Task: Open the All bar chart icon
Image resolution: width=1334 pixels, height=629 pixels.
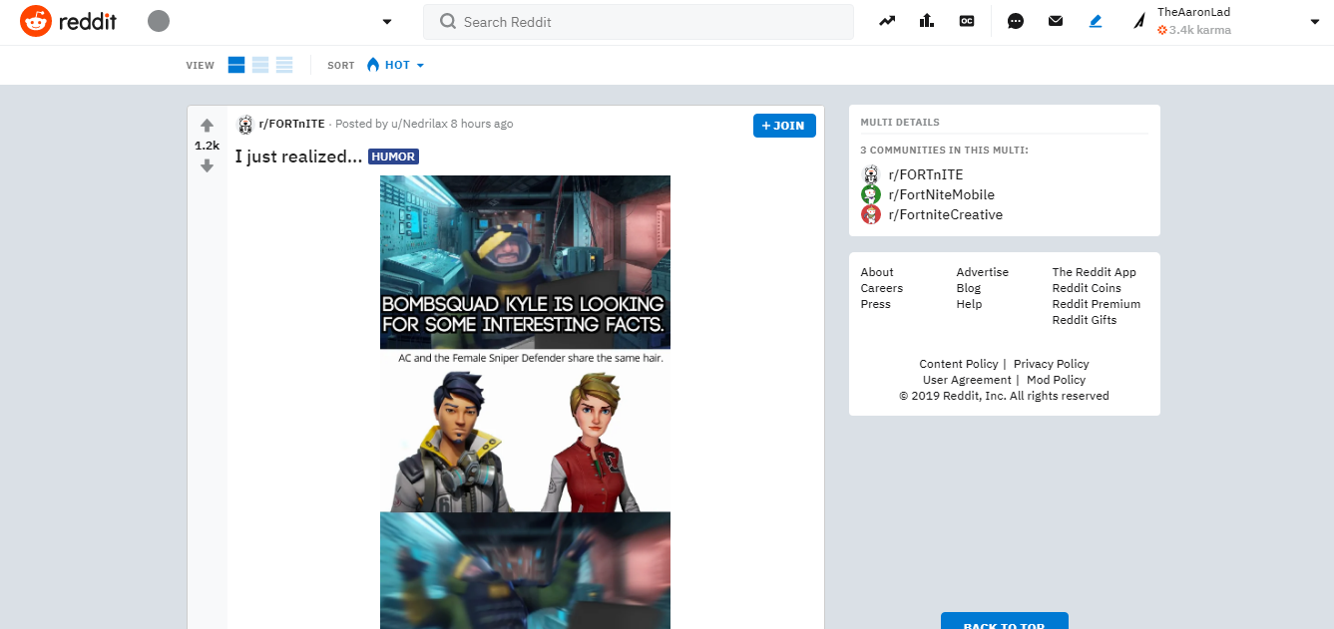Action: pyautogui.click(x=927, y=21)
